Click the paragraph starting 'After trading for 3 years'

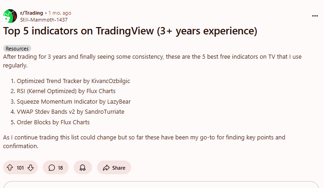click(152, 61)
